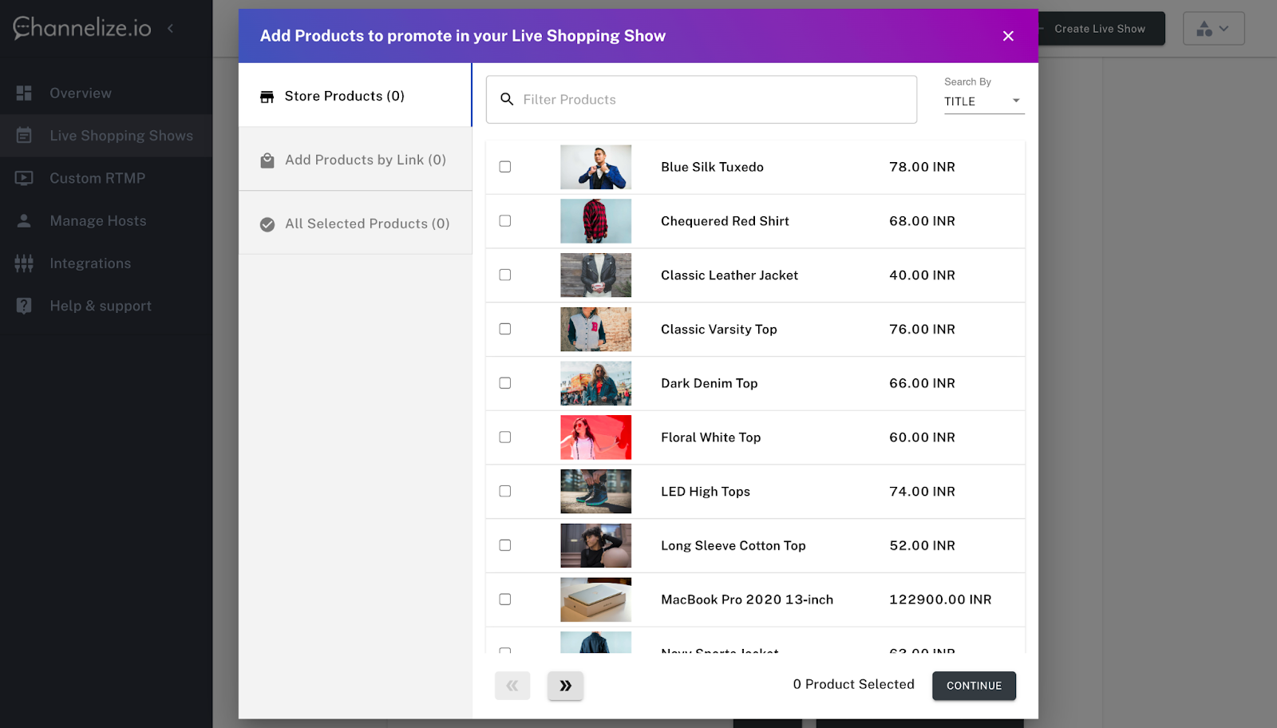This screenshot has width=1277, height=728.
Task: Click the Manage Hosts person icon
Action: pos(24,220)
